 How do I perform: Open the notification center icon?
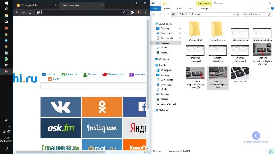(6, 148)
